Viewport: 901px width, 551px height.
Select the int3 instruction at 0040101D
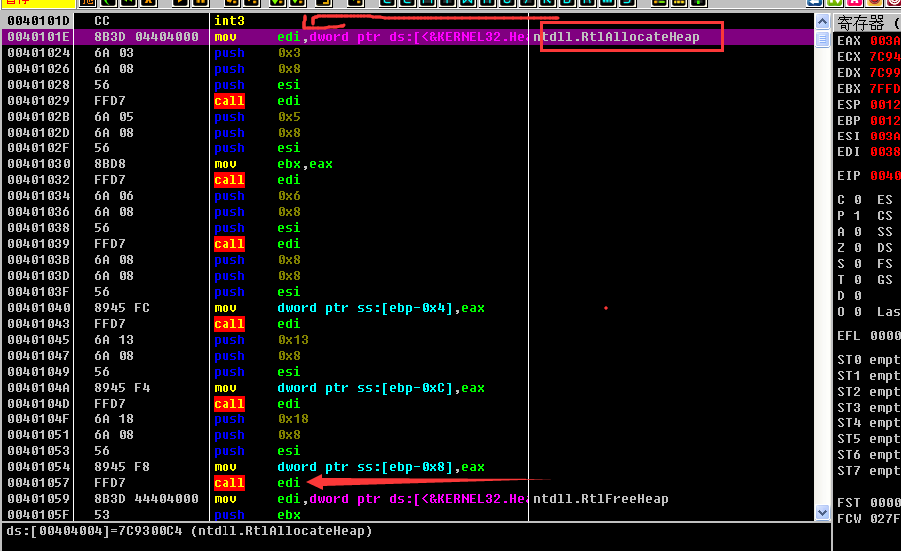click(229, 21)
